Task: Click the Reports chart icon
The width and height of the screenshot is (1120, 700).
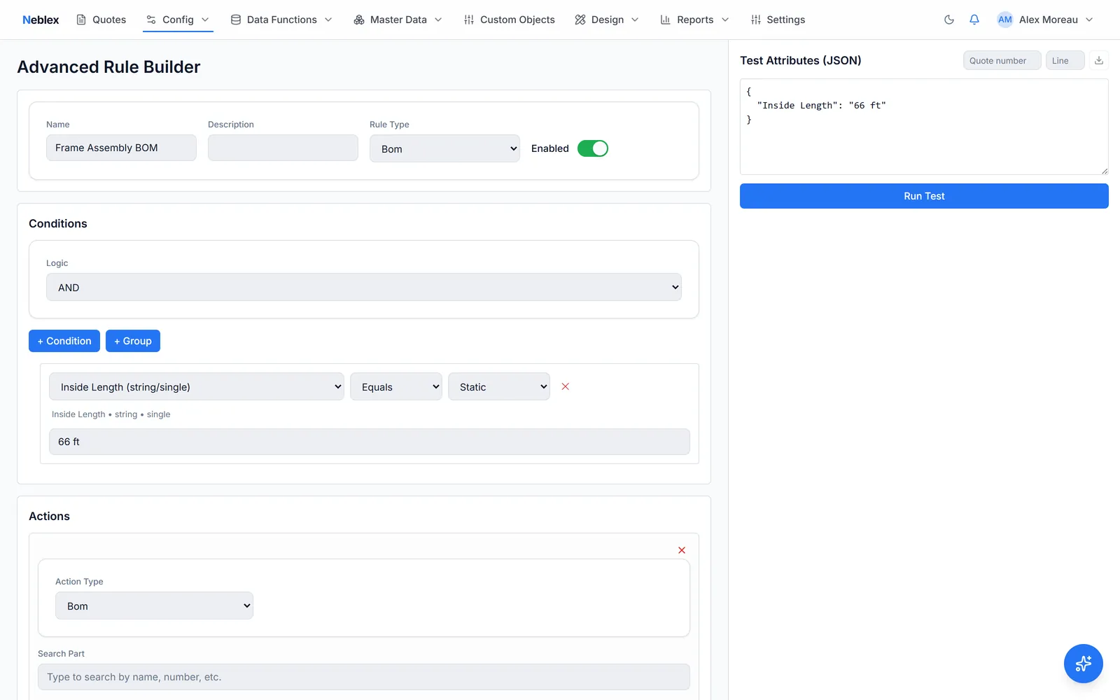Action: coord(666,20)
